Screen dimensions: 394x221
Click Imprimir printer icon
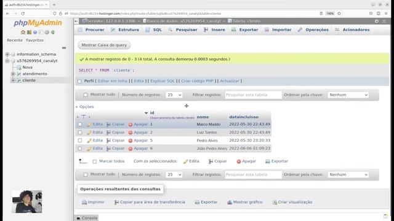click(x=84, y=202)
